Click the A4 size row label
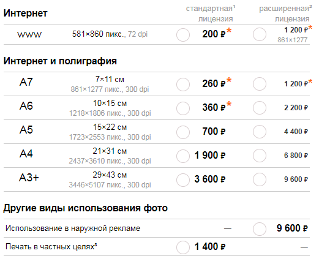The image size is (319, 264). point(26,154)
